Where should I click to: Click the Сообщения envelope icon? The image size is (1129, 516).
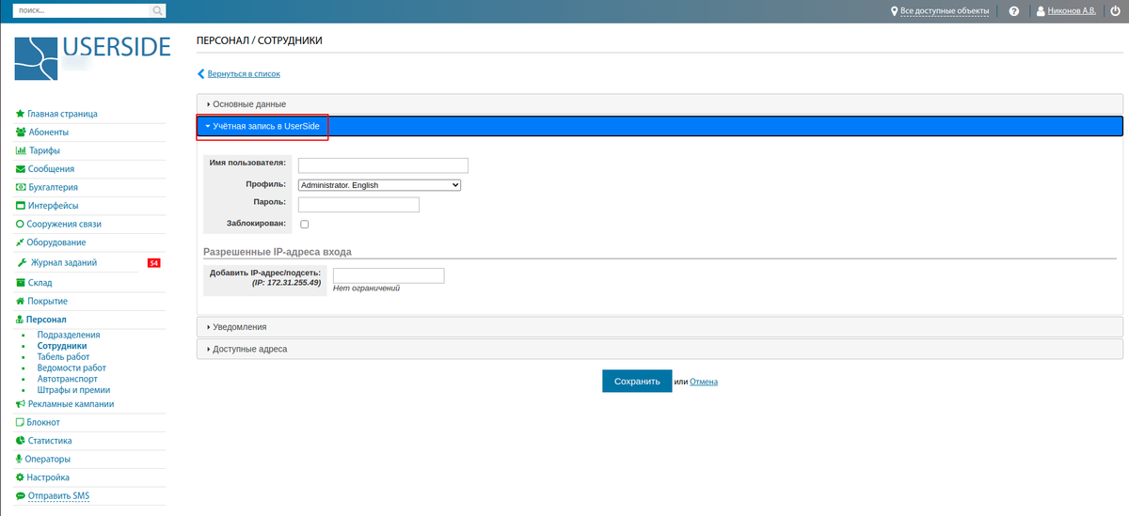coord(20,169)
